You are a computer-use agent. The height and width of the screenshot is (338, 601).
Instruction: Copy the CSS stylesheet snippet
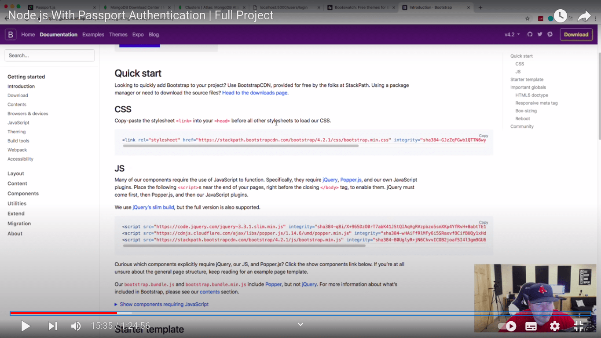coord(484,136)
